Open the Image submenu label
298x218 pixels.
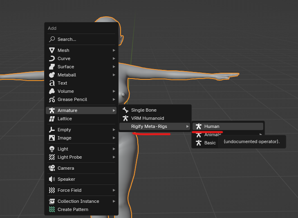(x=65, y=138)
